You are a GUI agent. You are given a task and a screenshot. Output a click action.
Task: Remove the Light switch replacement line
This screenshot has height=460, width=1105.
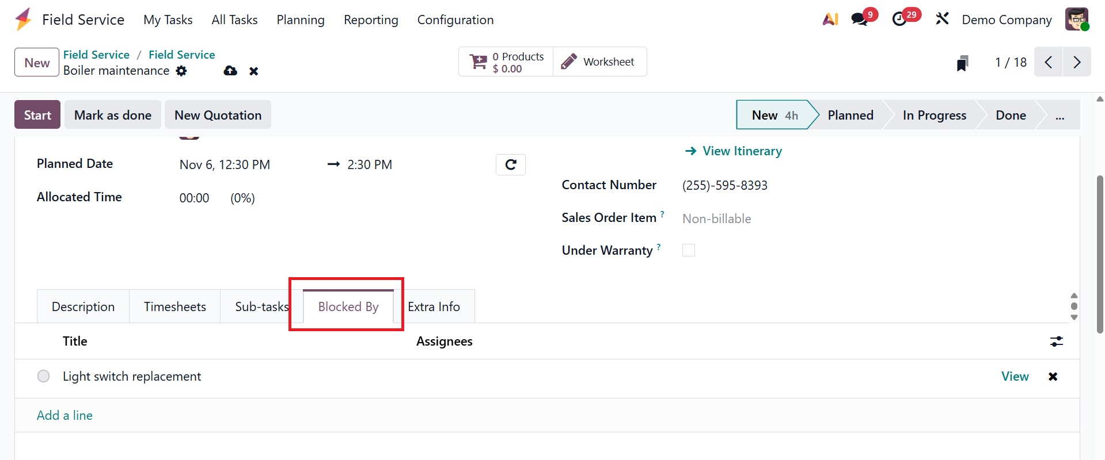(x=1053, y=377)
